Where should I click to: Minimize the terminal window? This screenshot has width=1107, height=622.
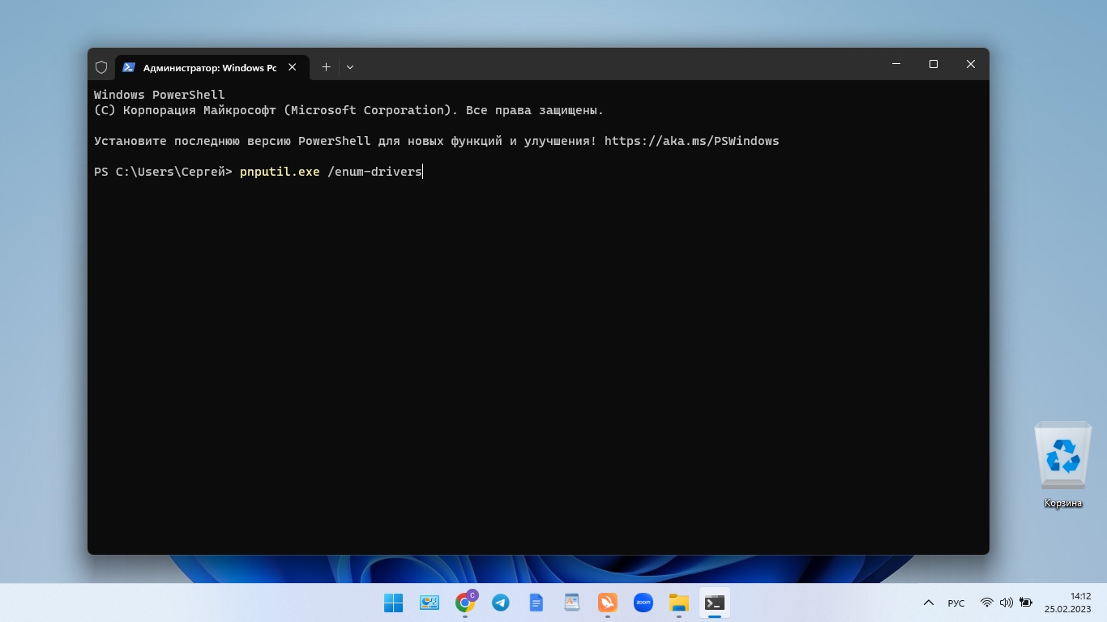pos(896,64)
